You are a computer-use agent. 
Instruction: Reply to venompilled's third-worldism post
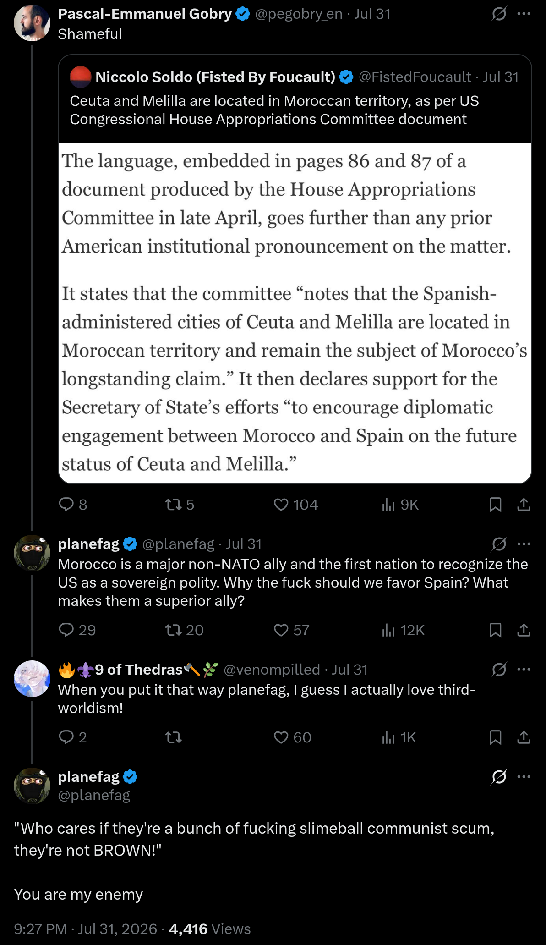[x=72, y=737]
